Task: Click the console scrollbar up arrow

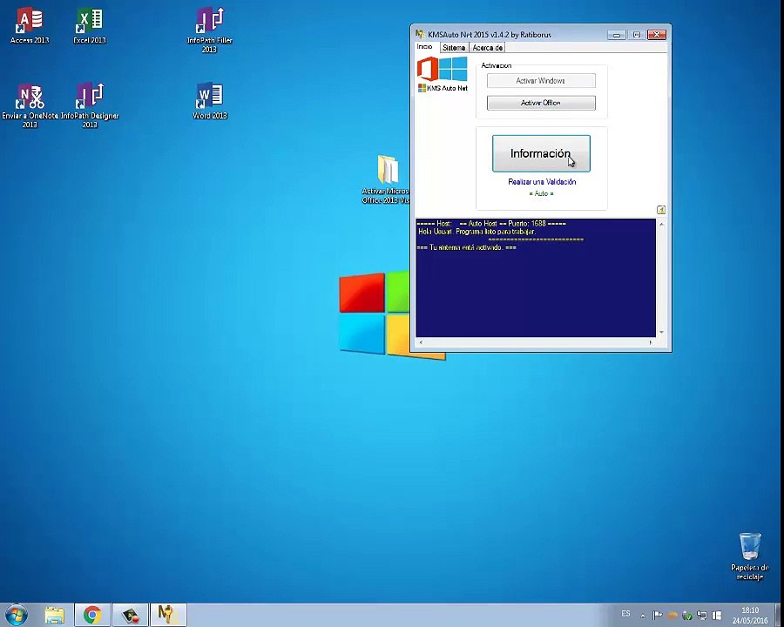Action: pos(661,225)
